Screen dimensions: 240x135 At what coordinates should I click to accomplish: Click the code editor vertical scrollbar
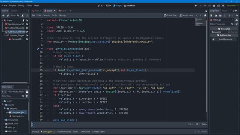tap(206, 66)
